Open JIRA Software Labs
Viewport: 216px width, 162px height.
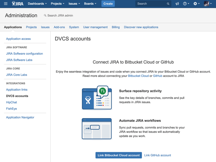click(19, 60)
